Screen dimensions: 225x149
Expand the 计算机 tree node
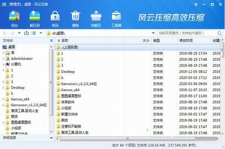click(x=3, y=64)
